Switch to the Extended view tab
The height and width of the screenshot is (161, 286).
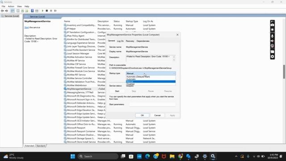(29, 146)
